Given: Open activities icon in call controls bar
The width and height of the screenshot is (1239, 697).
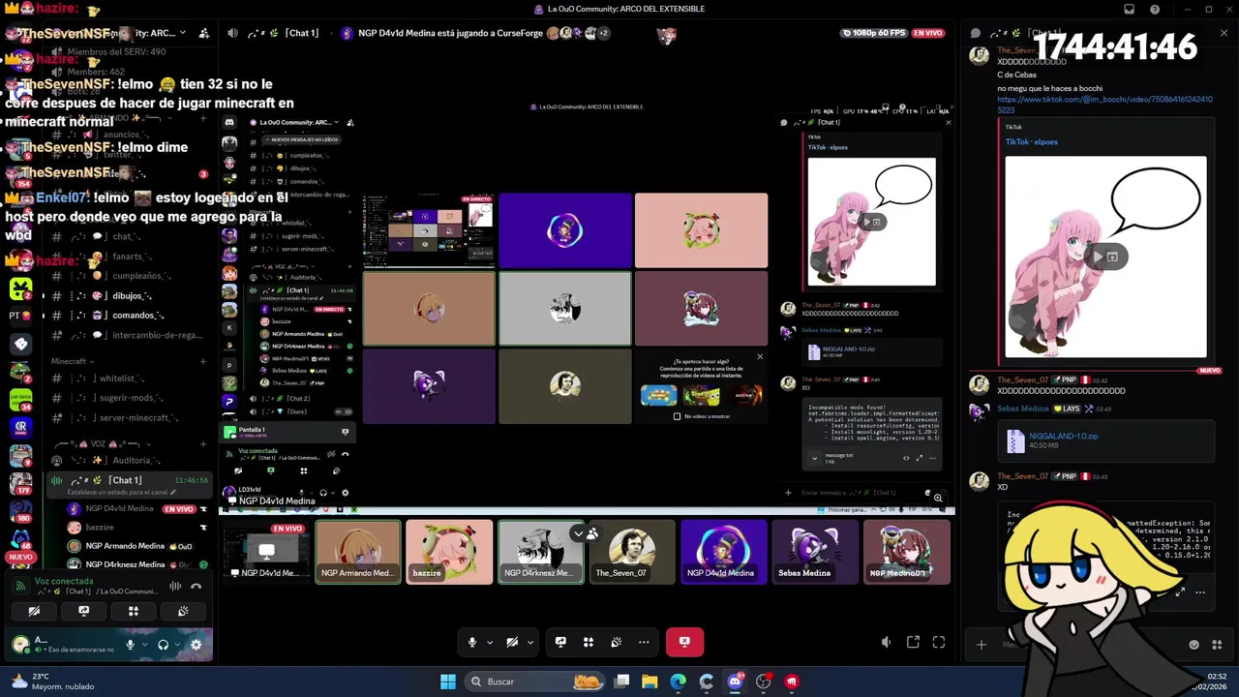Looking at the screenshot, I should (x=588, y=642).
